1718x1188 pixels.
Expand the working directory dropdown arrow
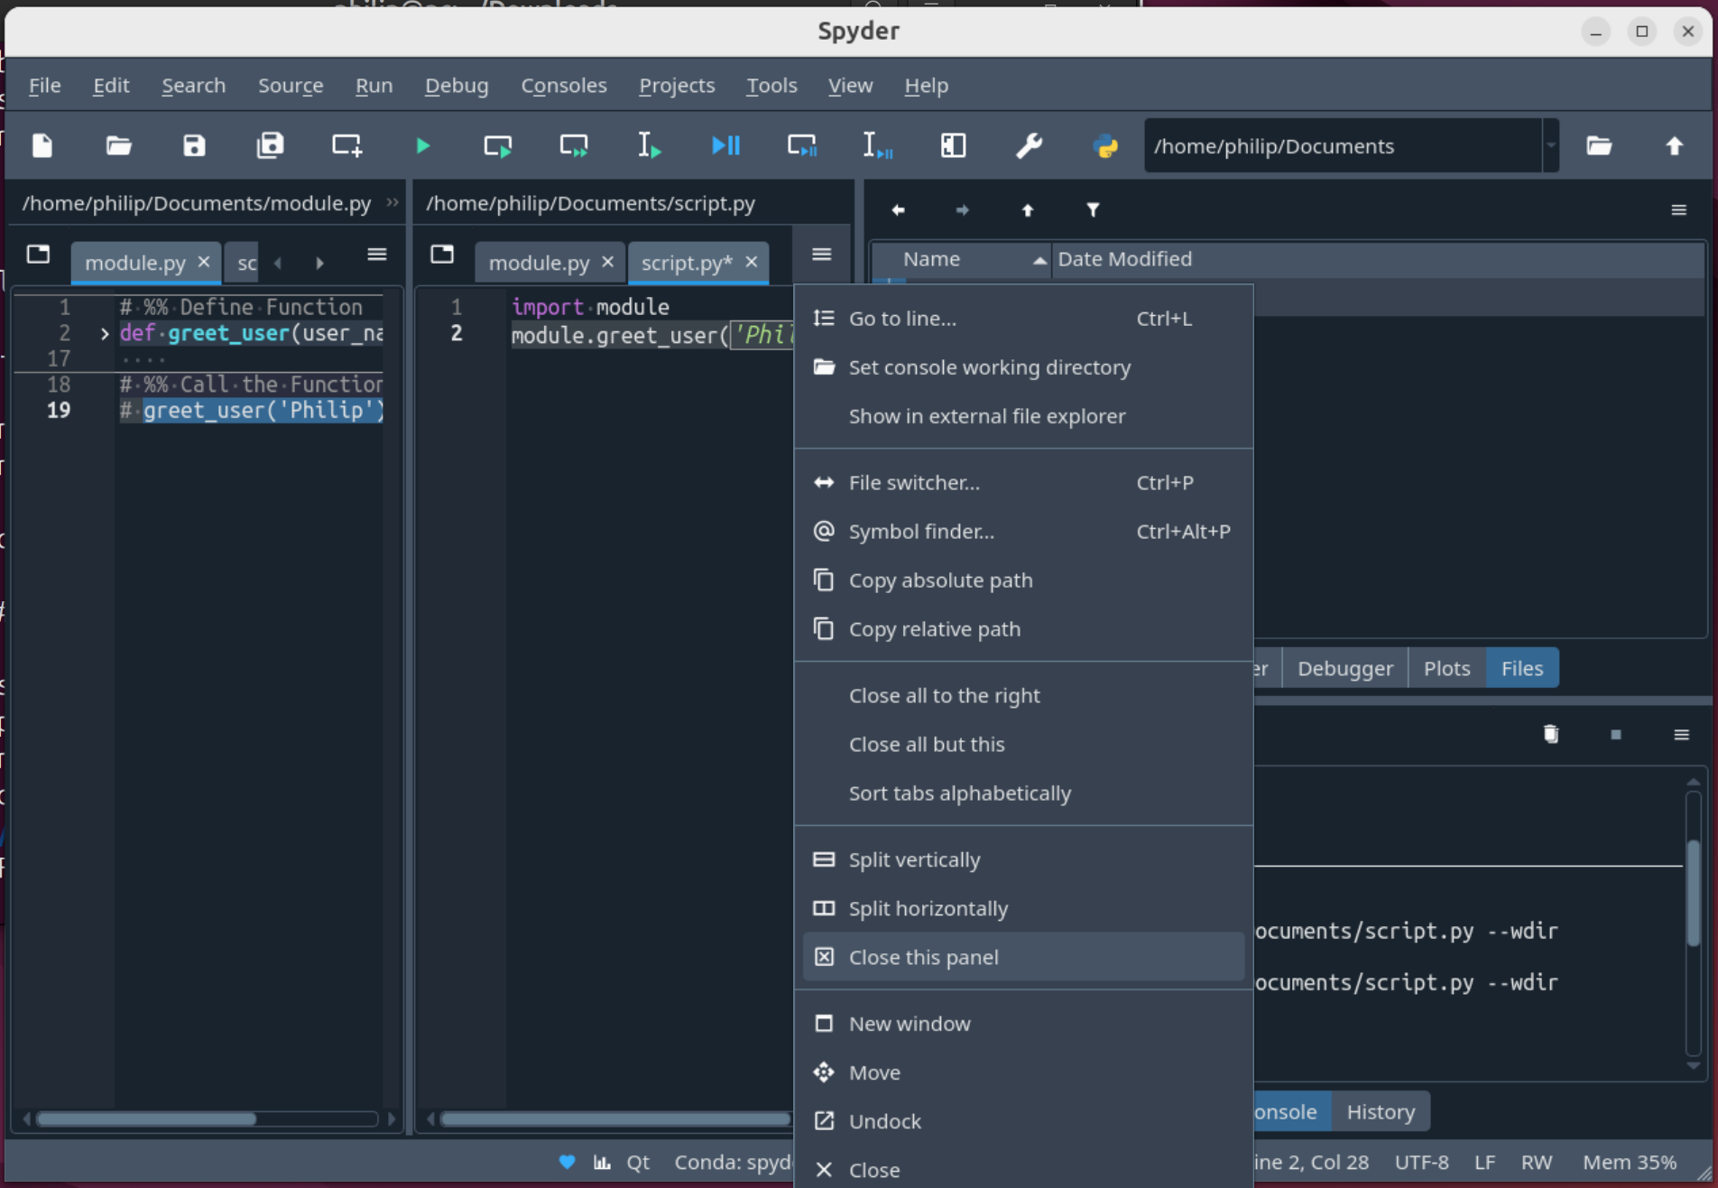(1551, 145)
